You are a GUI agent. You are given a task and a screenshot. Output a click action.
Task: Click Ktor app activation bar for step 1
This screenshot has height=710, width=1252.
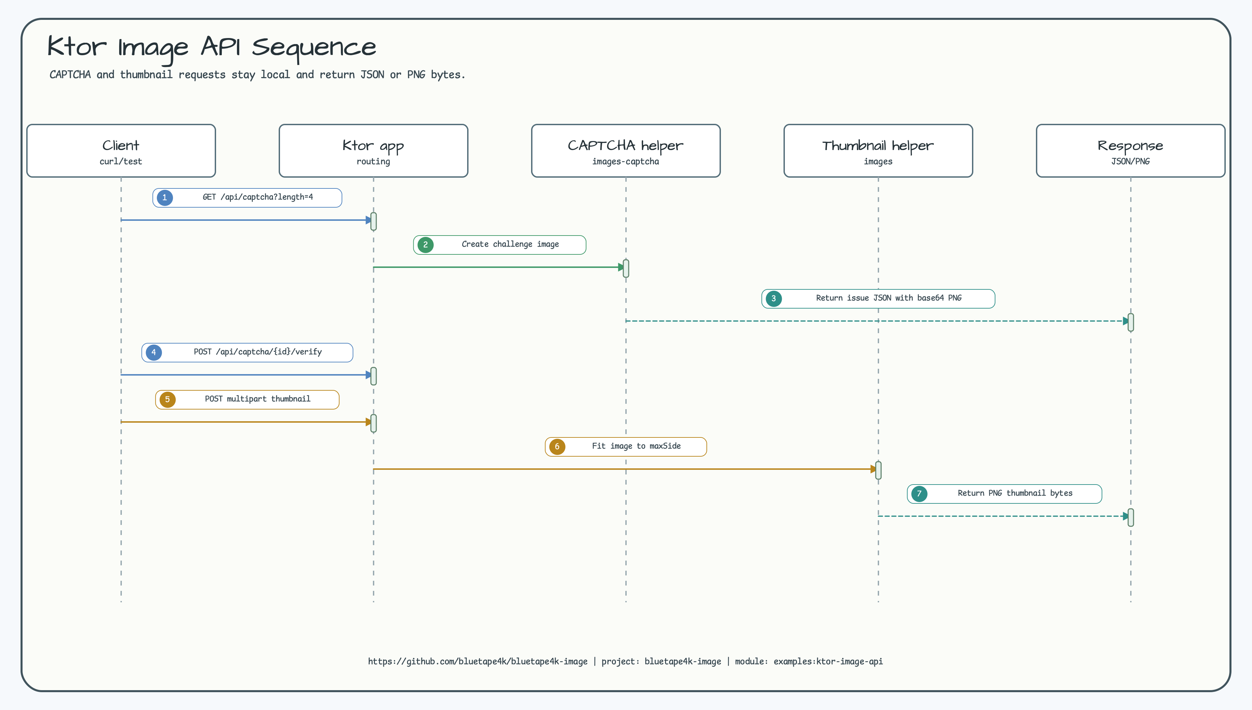point(374,221)
